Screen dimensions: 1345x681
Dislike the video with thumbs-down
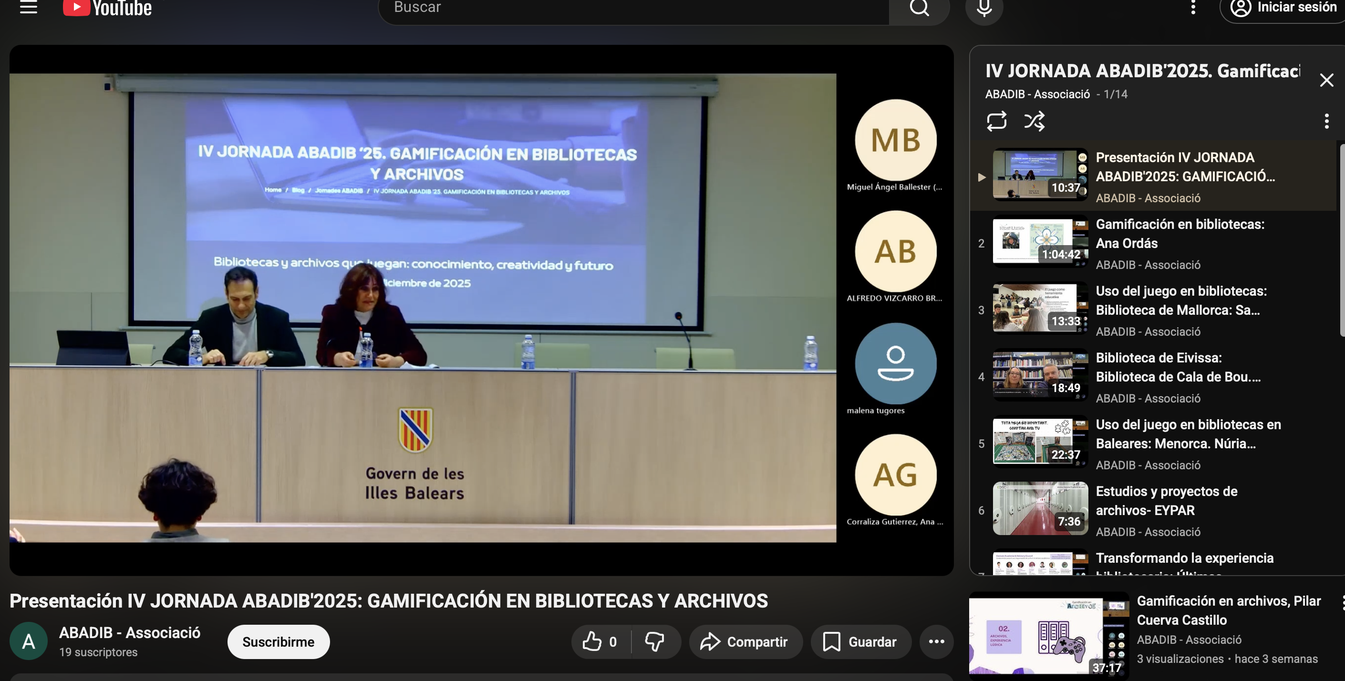[x=655, y=641]
